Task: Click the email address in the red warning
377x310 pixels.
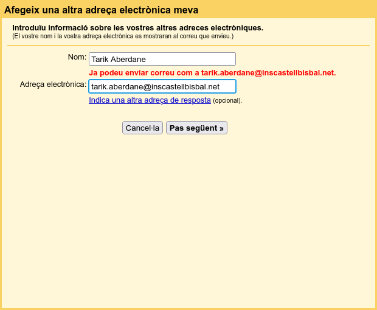Action: pos(268,73)
